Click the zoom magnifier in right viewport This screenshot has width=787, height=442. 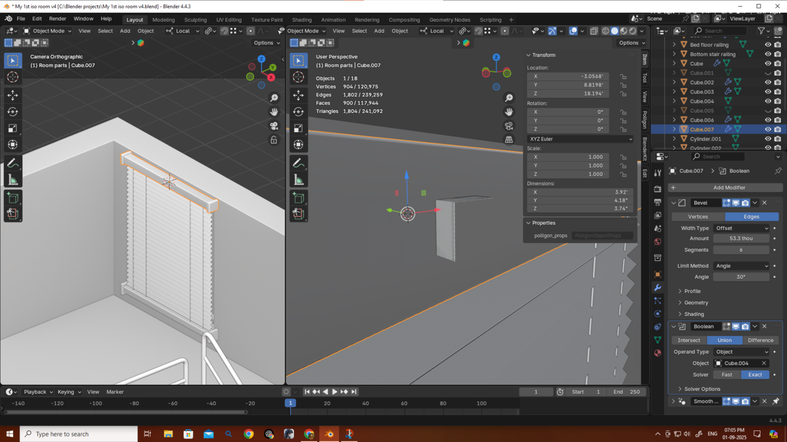509,98
